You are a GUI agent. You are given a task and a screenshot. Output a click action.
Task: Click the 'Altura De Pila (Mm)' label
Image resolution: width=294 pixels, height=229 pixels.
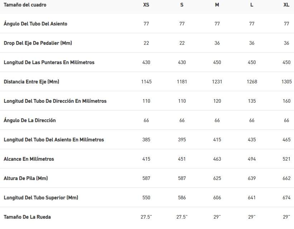[26, 178]
